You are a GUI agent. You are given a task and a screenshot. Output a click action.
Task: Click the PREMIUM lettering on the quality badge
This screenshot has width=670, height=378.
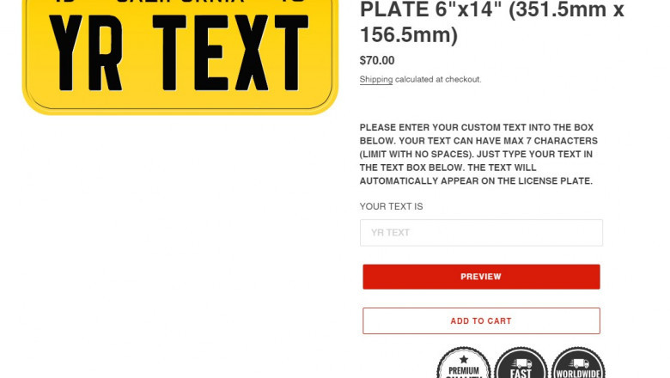(464, 371)
